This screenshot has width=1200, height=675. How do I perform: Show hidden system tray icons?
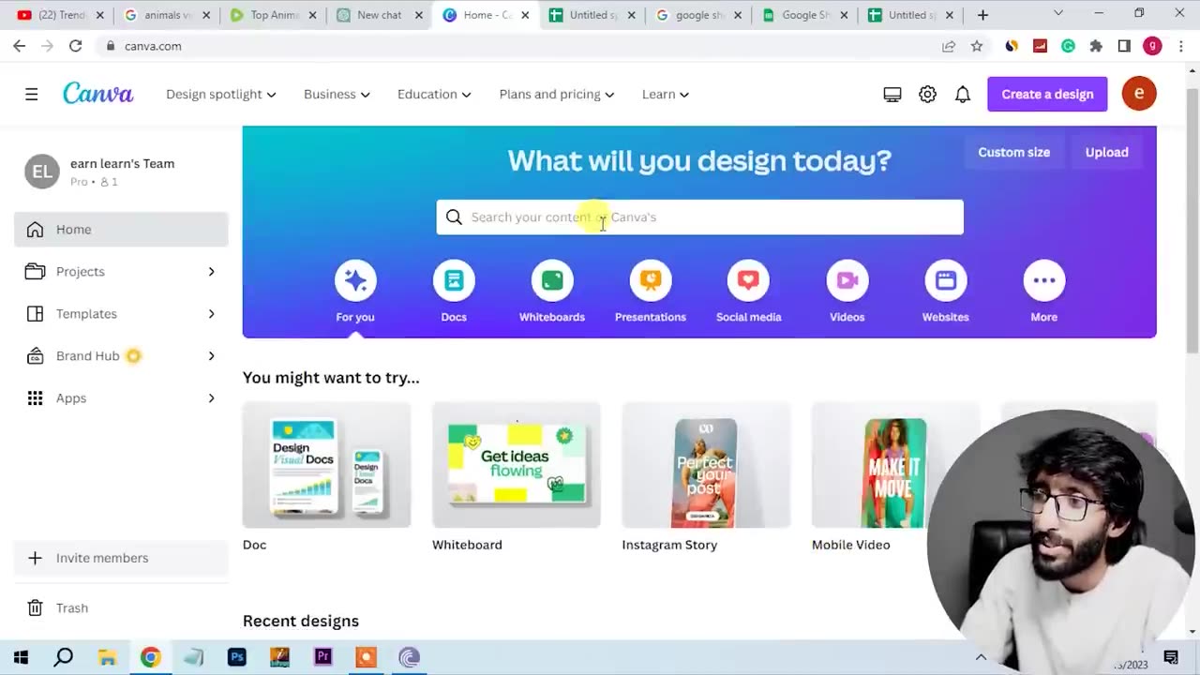click(x=981, y=657)
